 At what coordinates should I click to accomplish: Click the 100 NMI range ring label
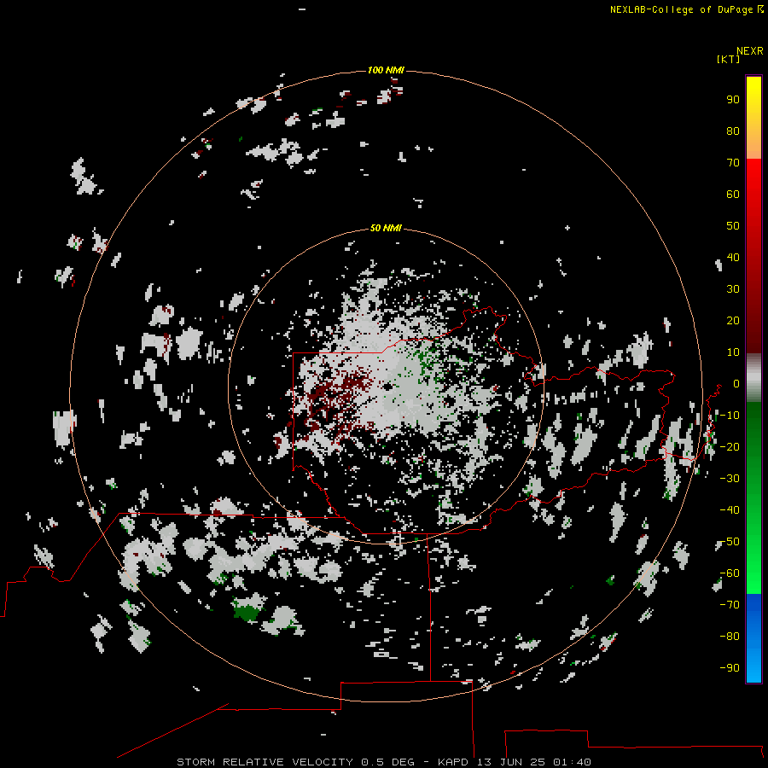tap(386, 70)
